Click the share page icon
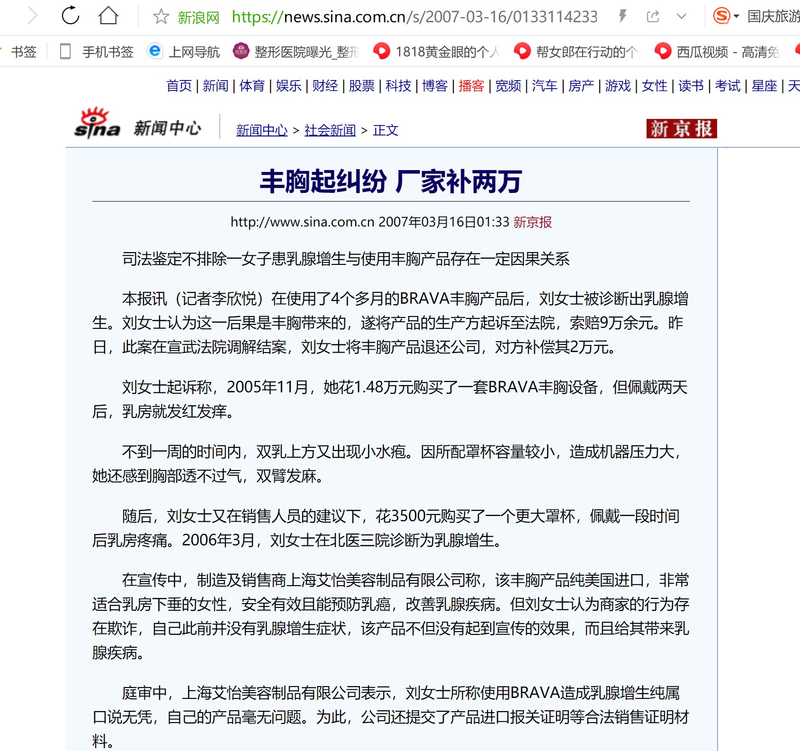This screenshot has height=751, width=800. click(x=653, y=17)
